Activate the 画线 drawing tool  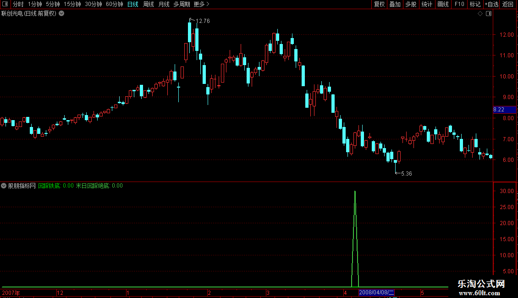[443, 4]
